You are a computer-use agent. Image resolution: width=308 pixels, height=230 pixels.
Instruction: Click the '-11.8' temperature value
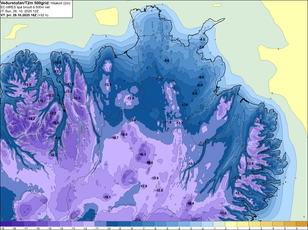pos(168,122)
